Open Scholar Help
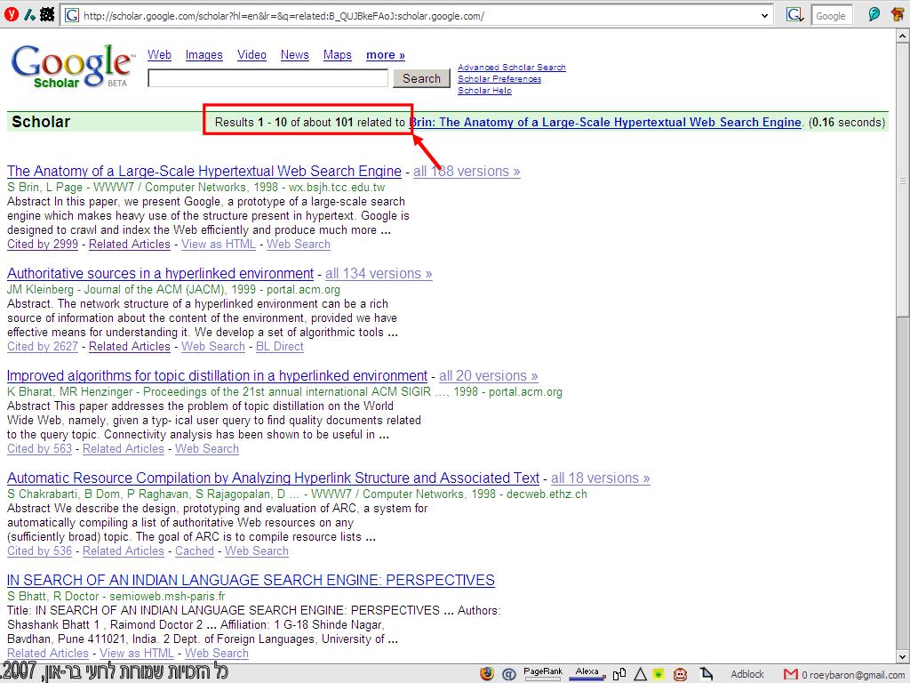 click(x=484, y=91)
